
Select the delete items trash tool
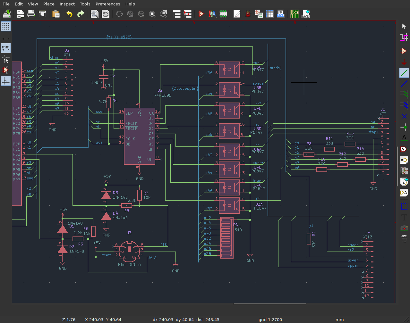point(404,239)
